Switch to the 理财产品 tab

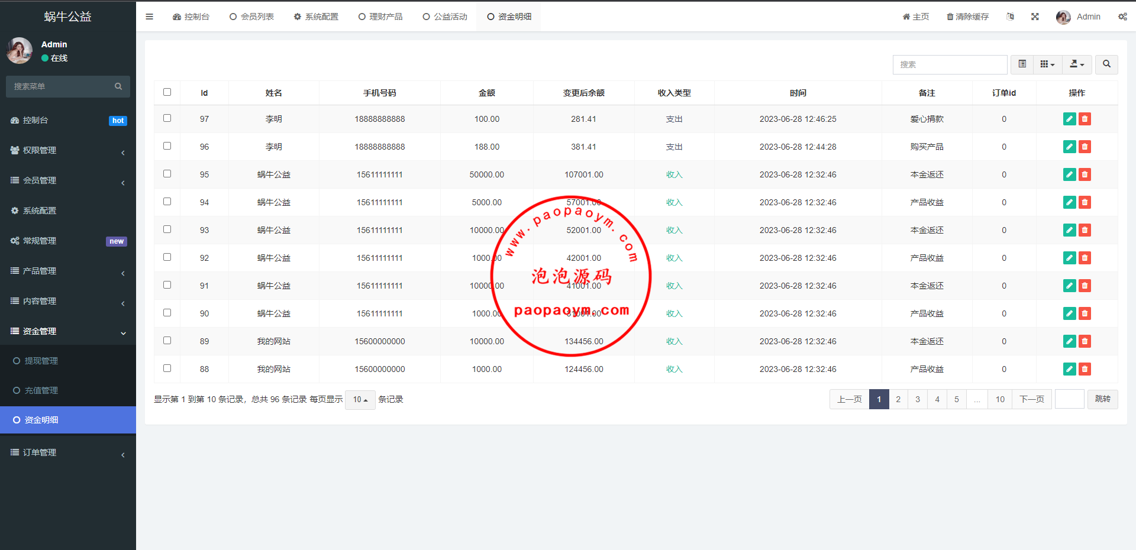[380, 17]
